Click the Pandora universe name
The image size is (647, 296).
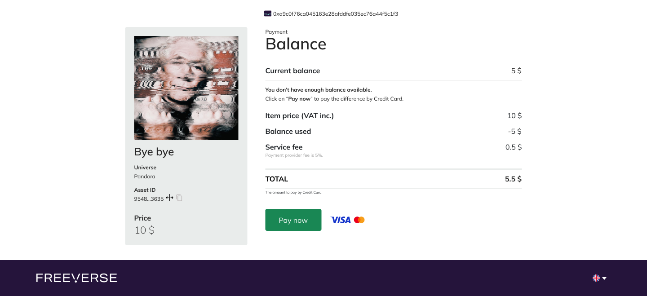click(x=145, y=177)
